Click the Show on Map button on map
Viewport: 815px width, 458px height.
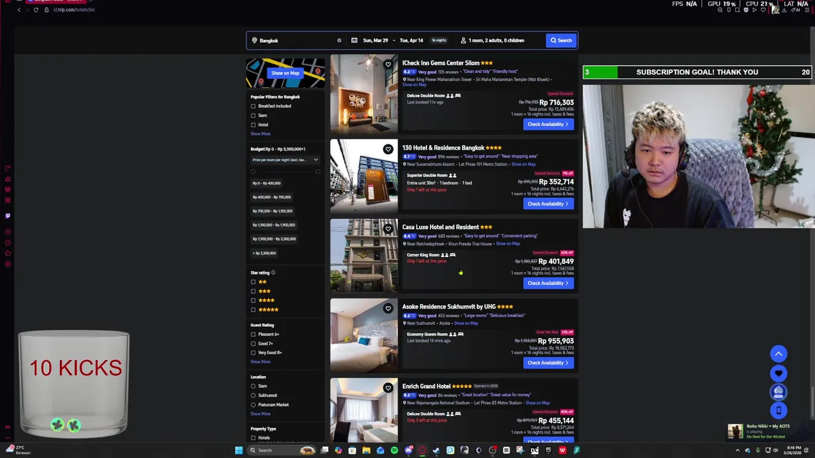285,73
